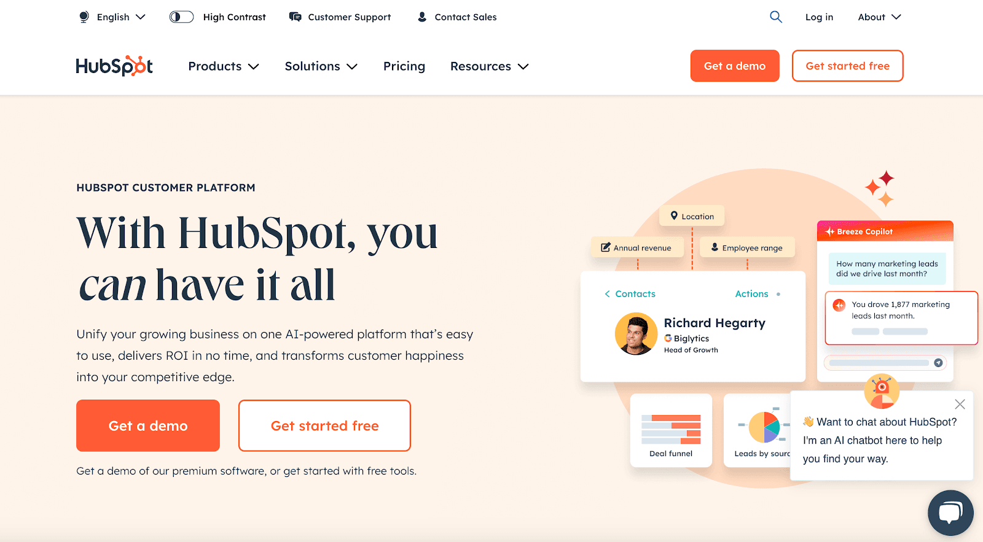Viewport: 983px width, 542px height.
Task: Open Customer Support link
Action: pos(349,17)
